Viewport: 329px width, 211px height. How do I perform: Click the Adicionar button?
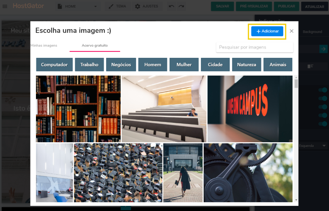click(267, 31)
